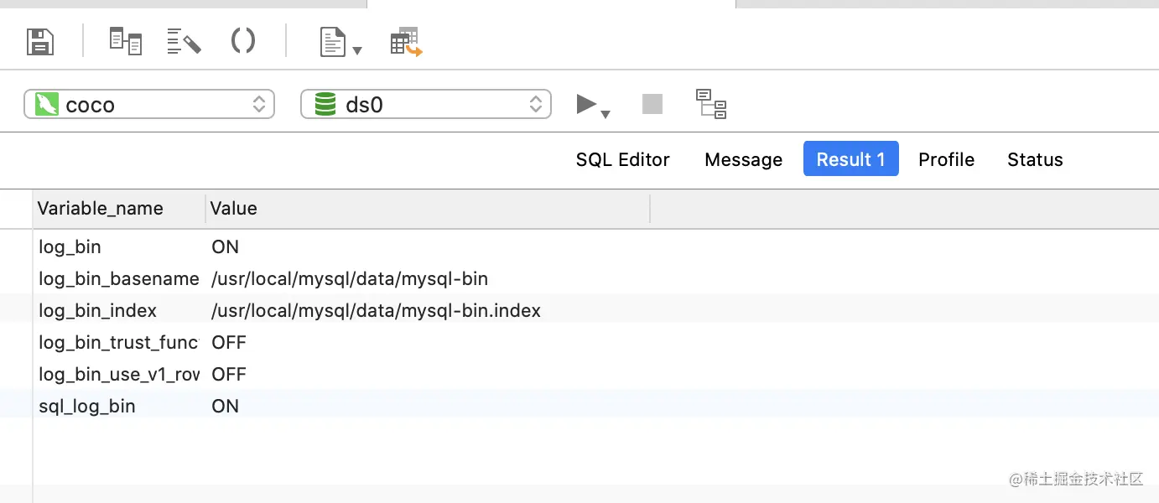Click the Variable_name column header
1159x503 pixels.
point(101,209)
